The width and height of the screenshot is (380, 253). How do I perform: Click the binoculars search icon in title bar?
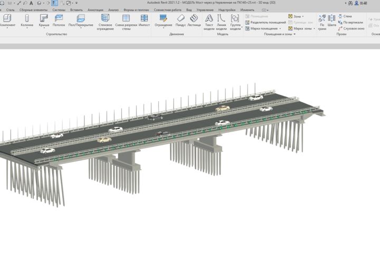350,3
